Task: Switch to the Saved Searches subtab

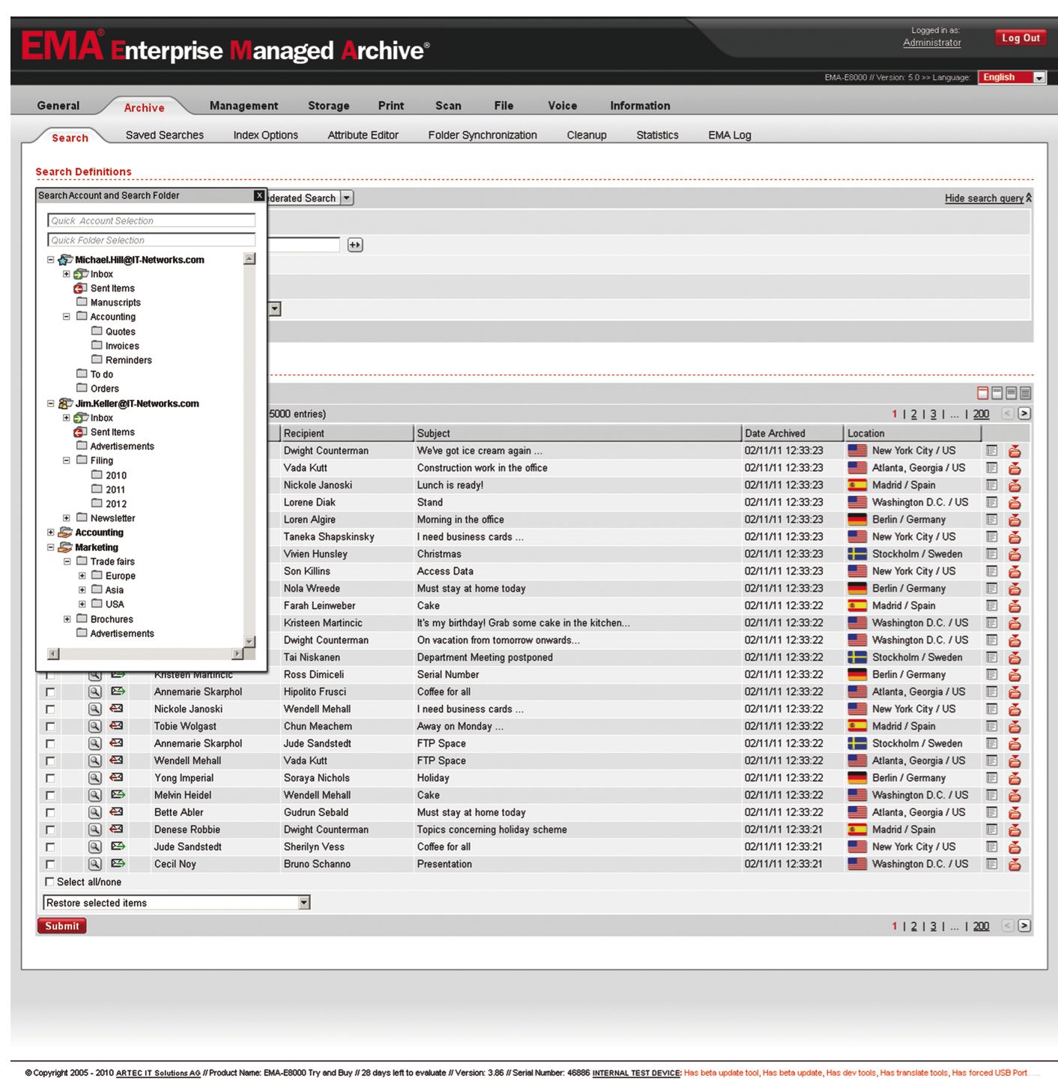Action: [x=164, y=136]
